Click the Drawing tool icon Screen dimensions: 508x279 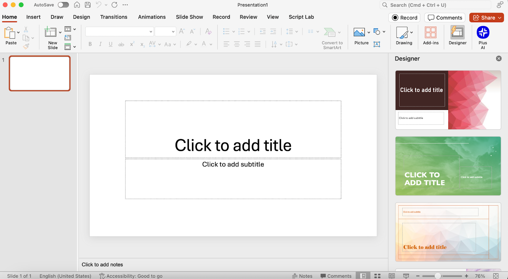coord(402,33)
